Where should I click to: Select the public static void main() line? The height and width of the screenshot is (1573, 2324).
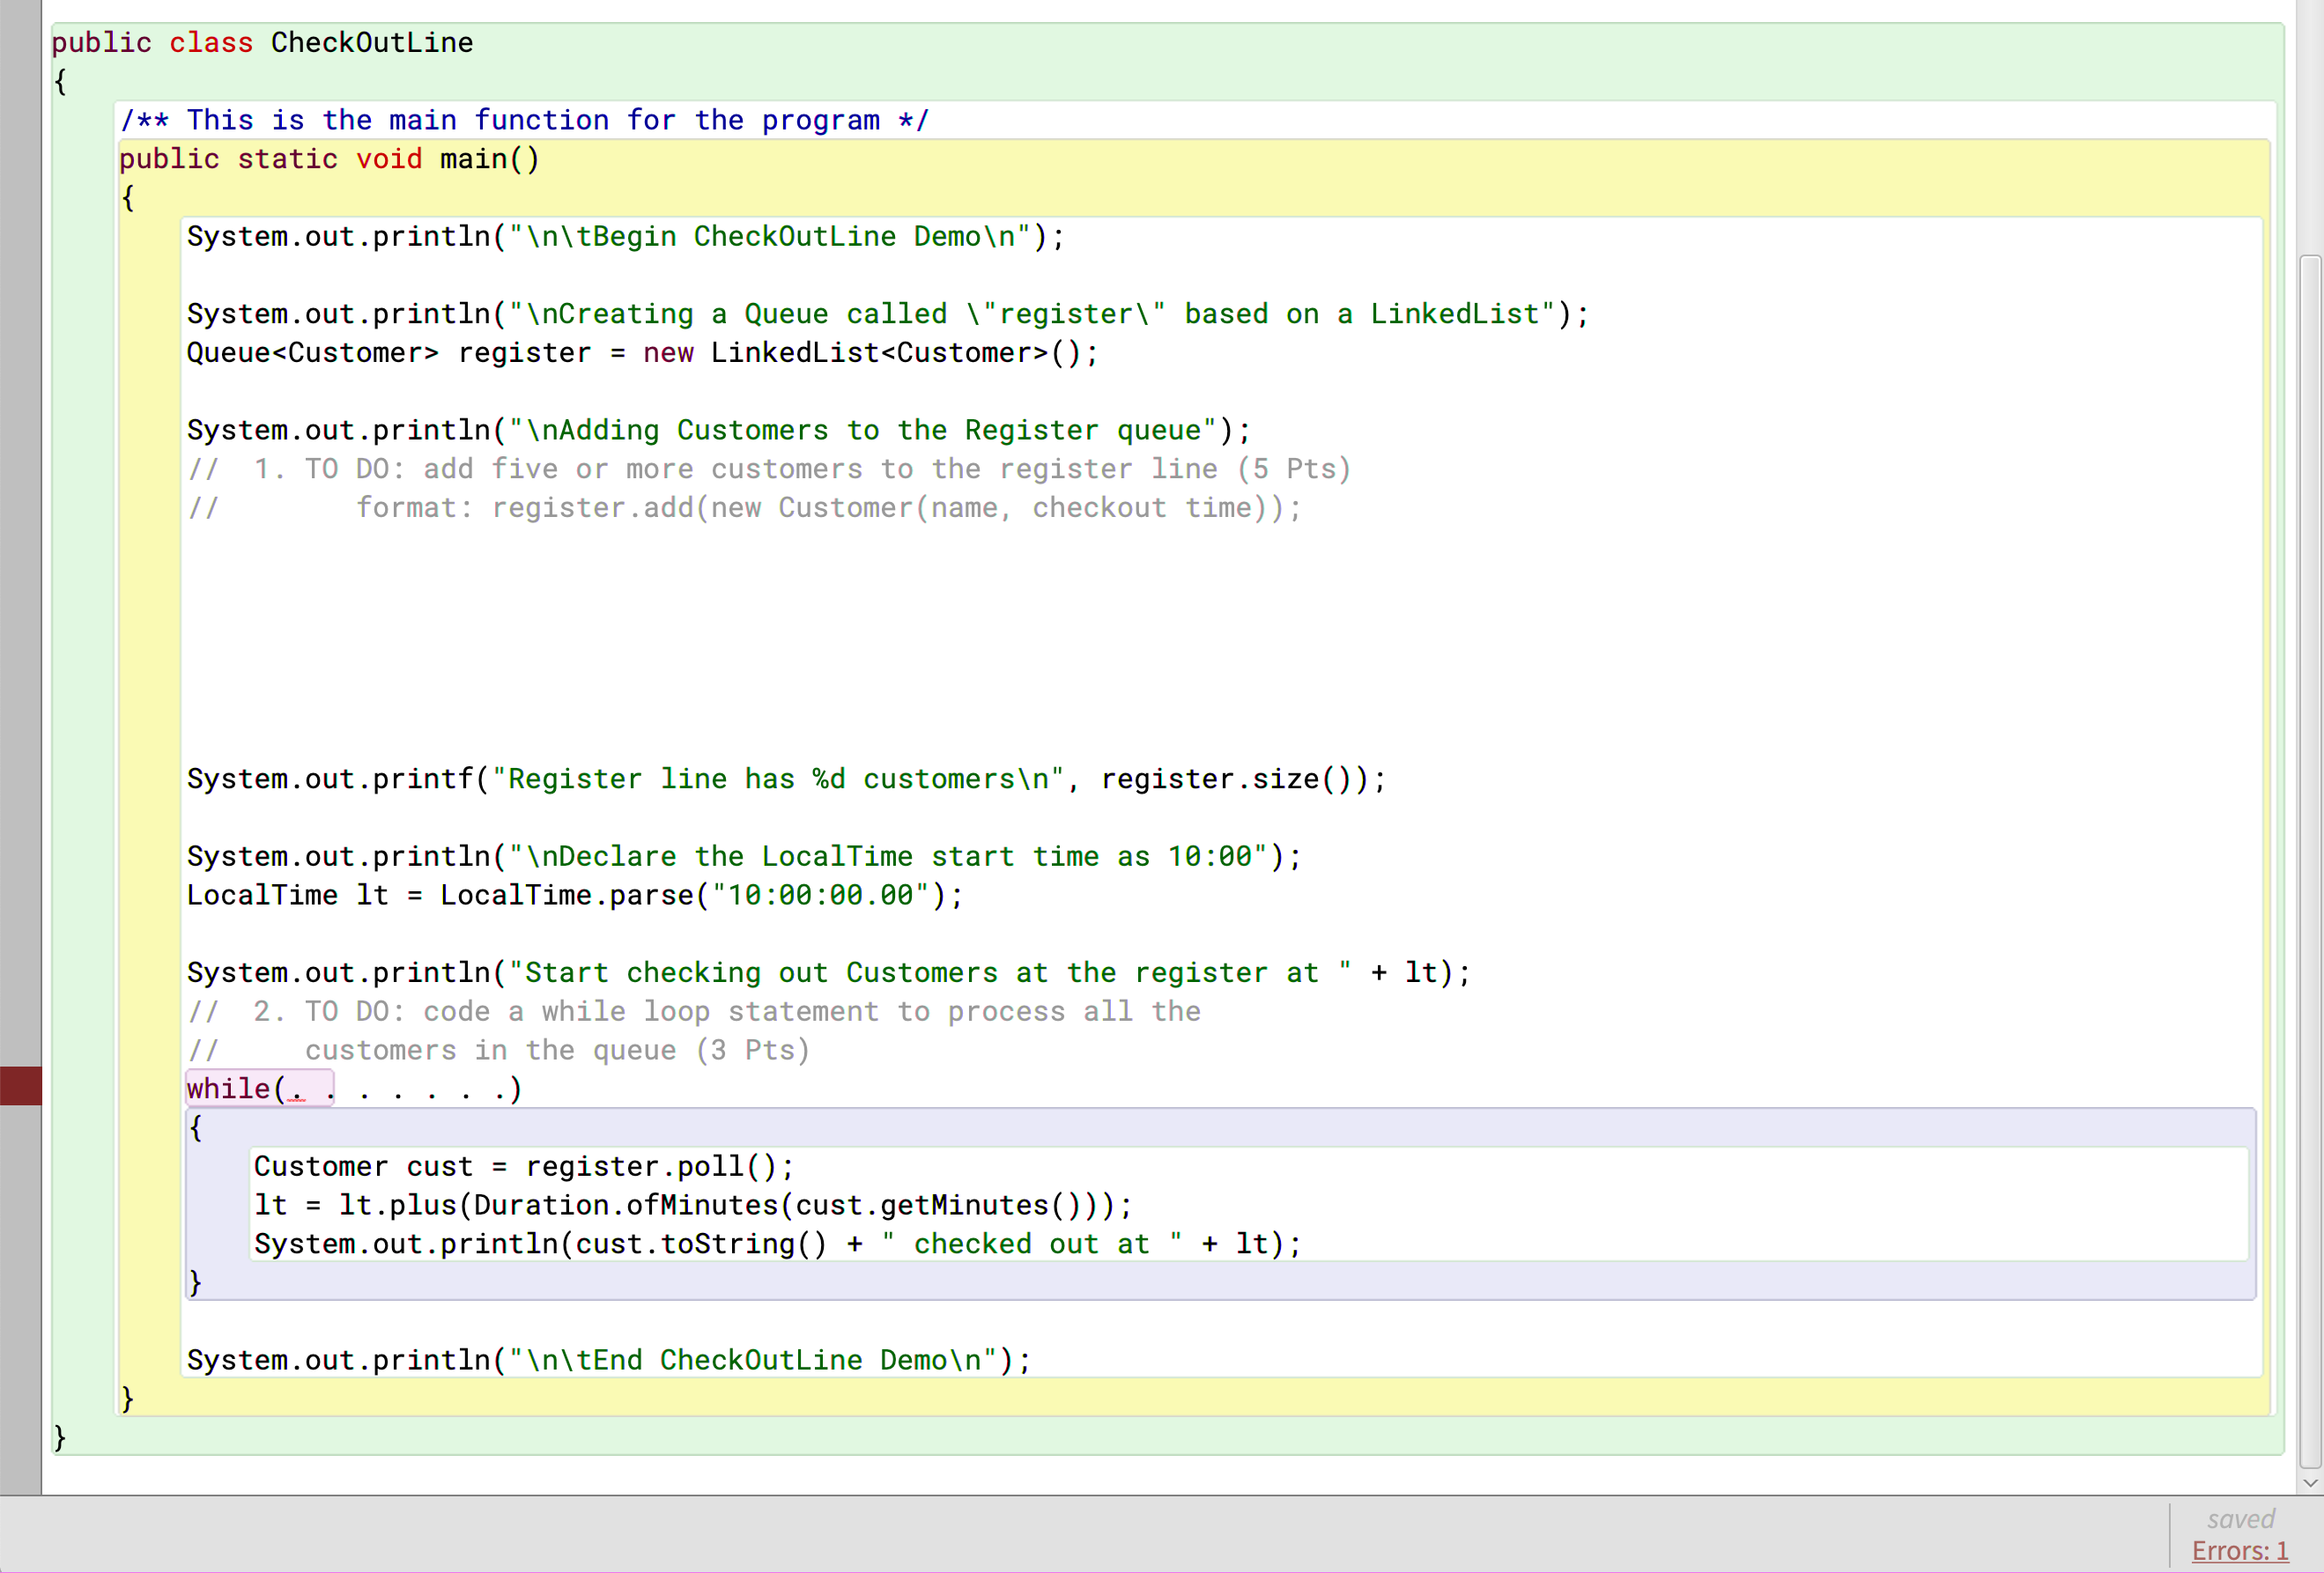[x=328, y=159]
